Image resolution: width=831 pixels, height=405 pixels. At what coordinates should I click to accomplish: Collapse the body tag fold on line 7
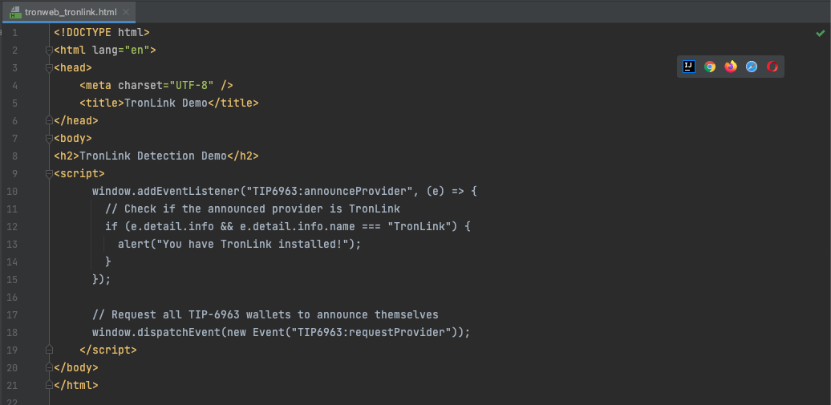(x=49, y=139)
